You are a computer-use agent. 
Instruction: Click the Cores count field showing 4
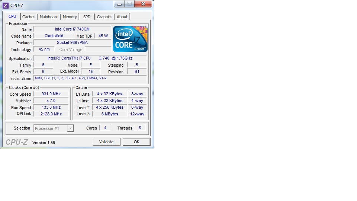(x=105, y=128)
